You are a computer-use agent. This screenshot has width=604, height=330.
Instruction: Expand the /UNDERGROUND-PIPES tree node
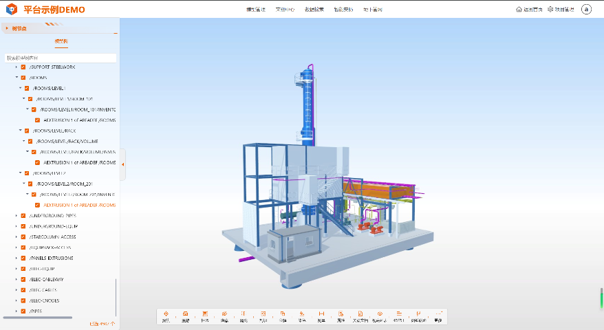17,215
